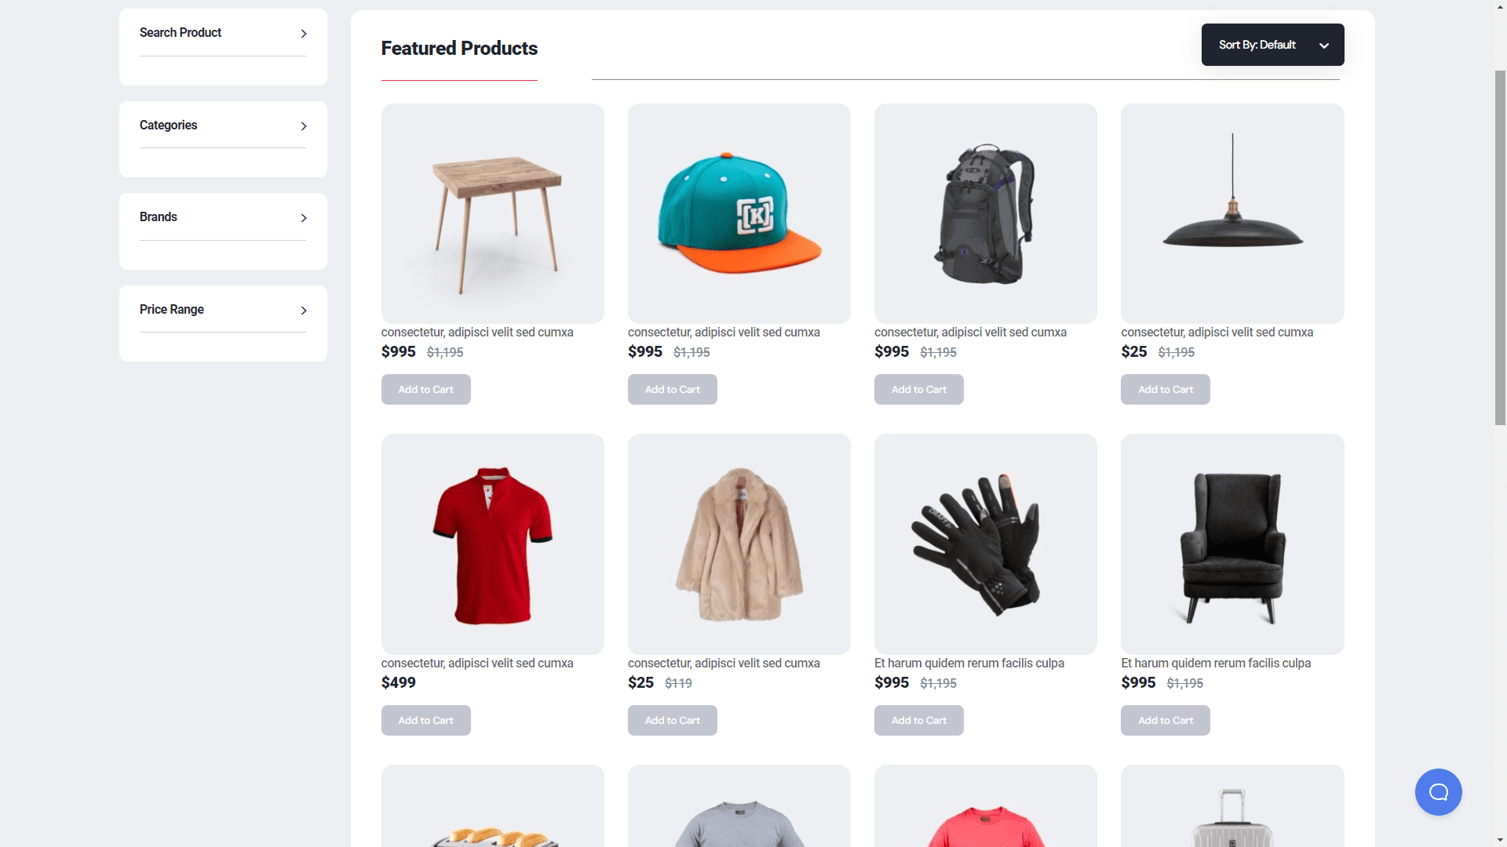Screen dimensions: 1507x847
Task: Click the black gloves product image
Action: [986, 544]
